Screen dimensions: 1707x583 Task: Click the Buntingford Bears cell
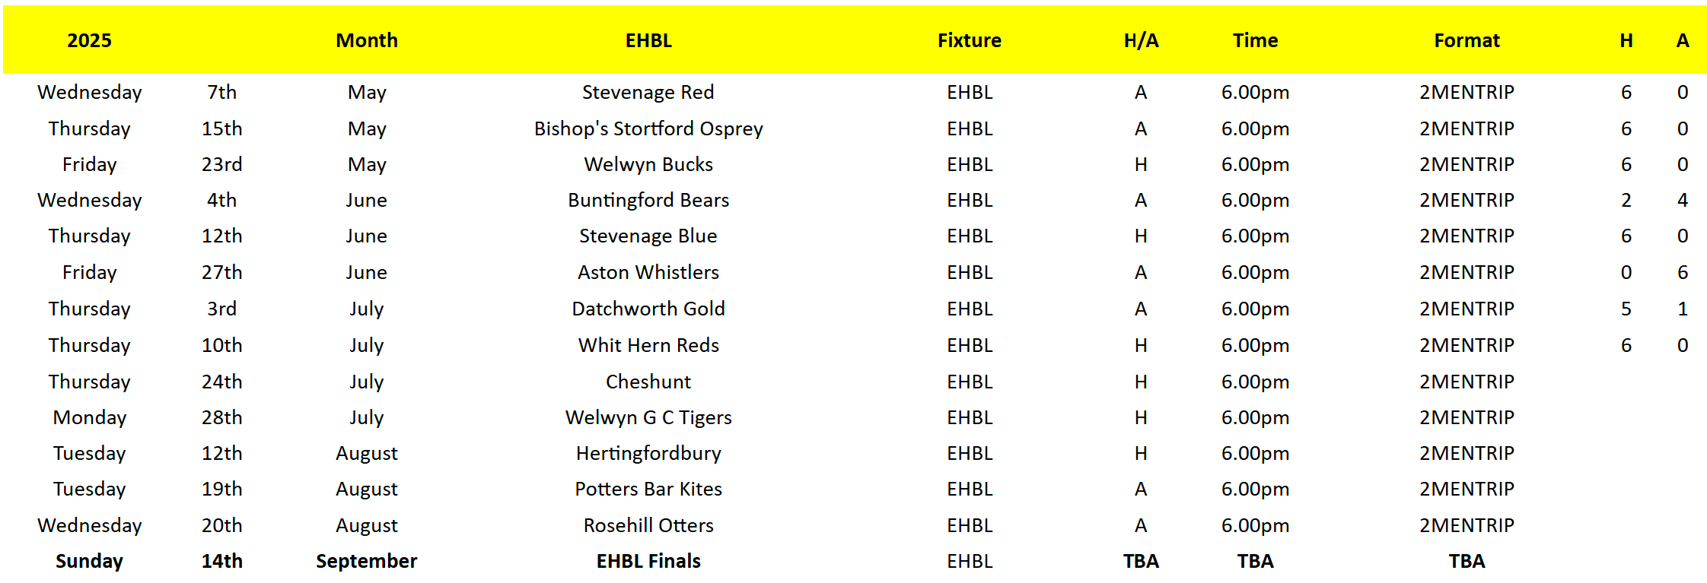[648, 200]
